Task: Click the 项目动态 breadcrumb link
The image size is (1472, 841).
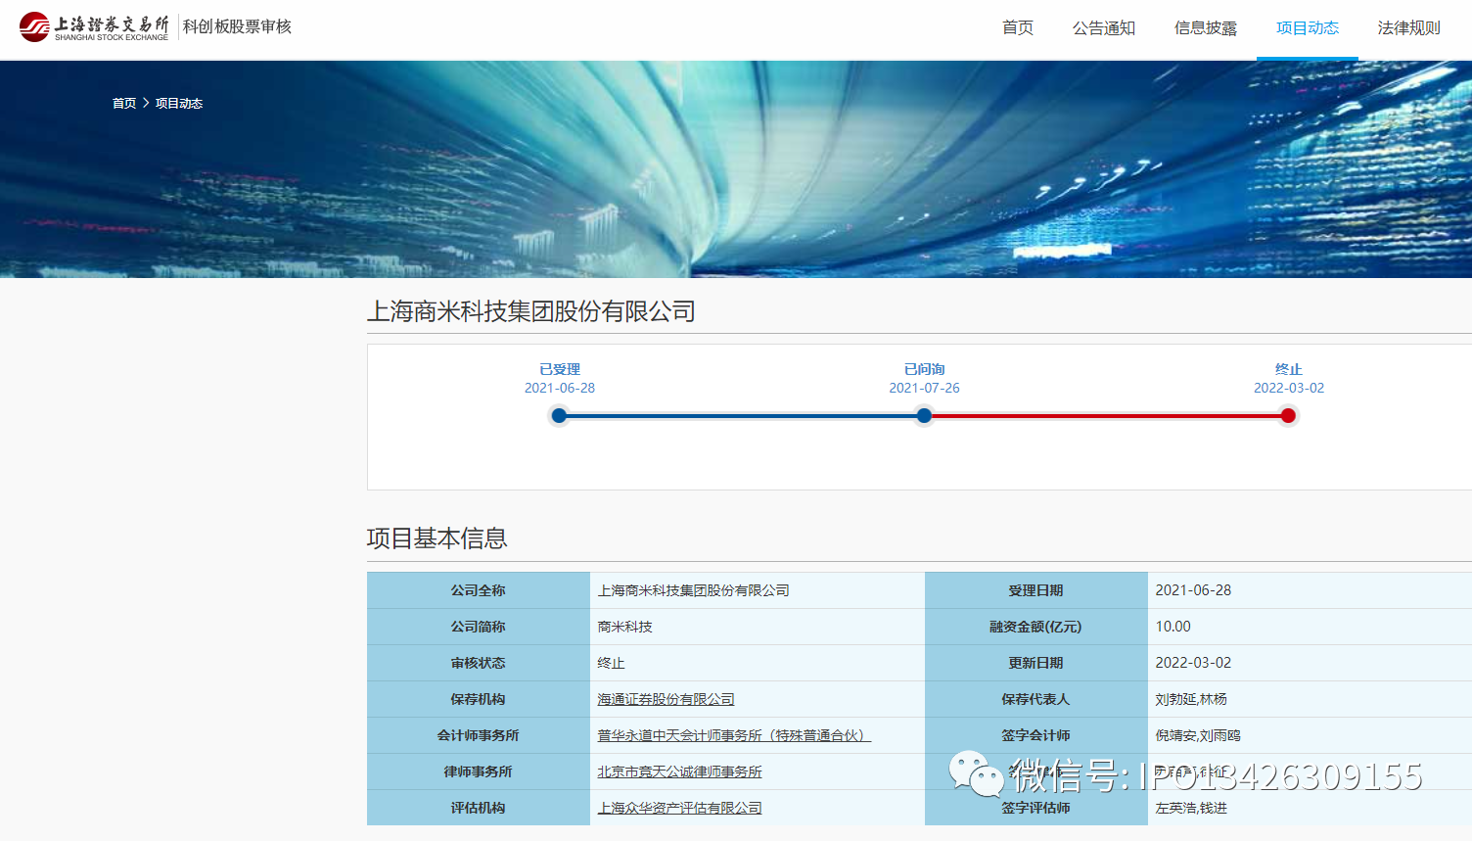Action: (x=179, y=103)
